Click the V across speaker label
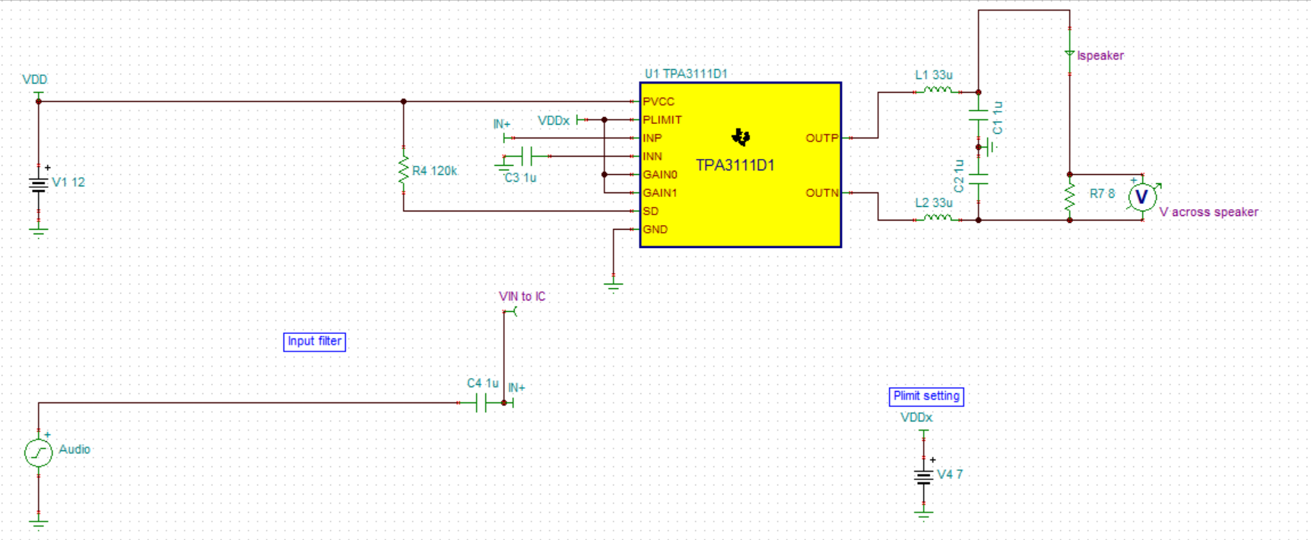This screenshot has width=1311, height=540. click(1208, 212)
